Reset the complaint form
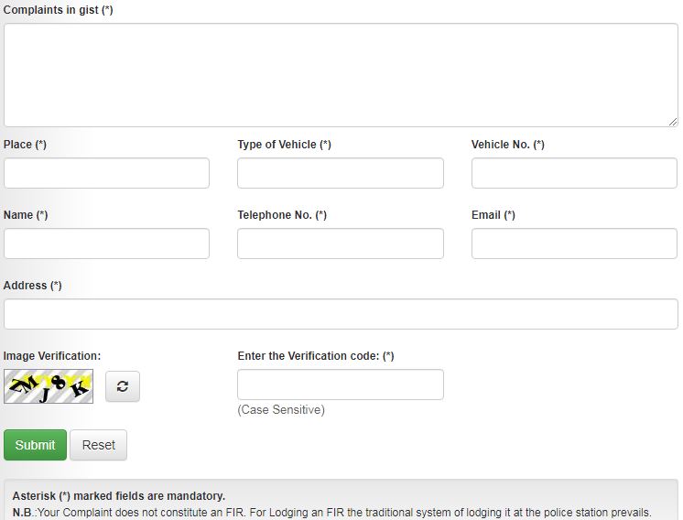 [x=99, y=445]
